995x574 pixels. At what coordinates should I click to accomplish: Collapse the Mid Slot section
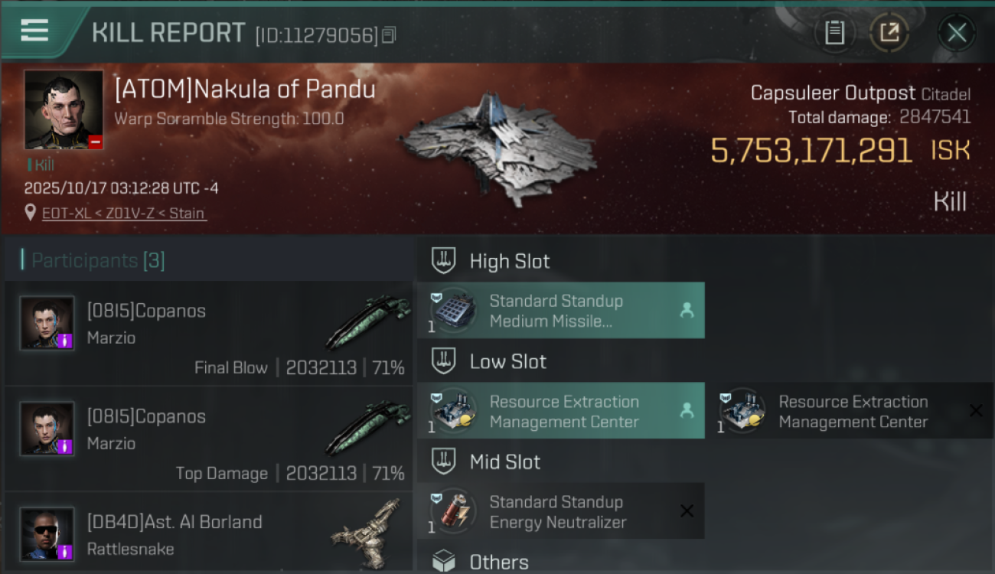pos(504,462)
